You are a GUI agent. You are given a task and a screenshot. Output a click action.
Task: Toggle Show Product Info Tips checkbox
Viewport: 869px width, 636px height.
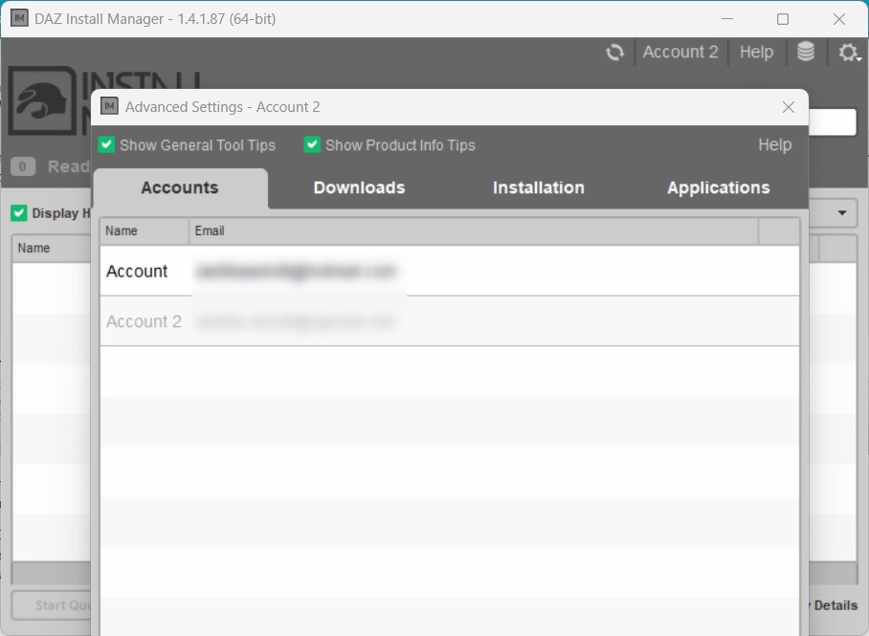(x=312, y=144)
